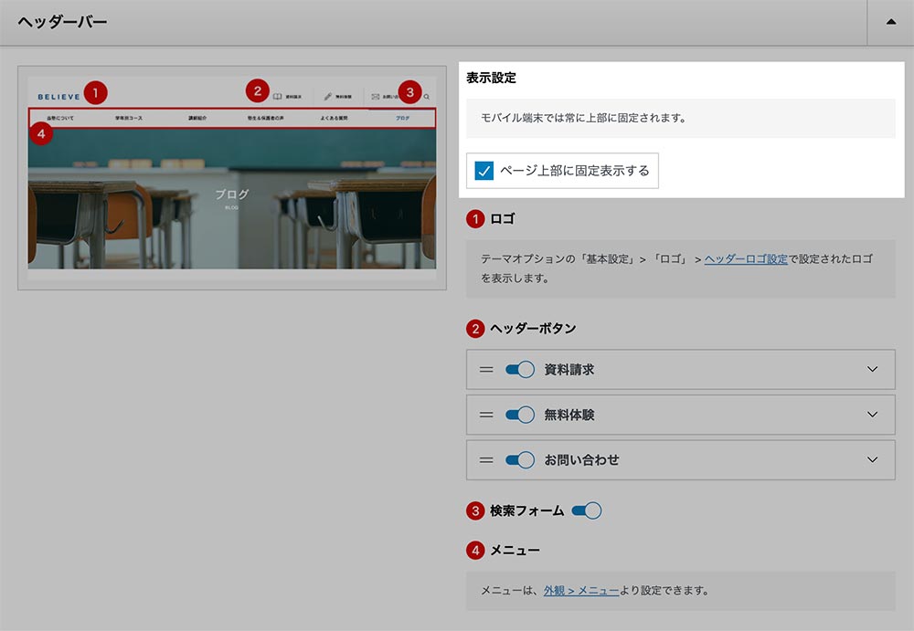Uncheck ページ上部に固定表示する checkbox
914x631 pixels.
click(484, 171)
